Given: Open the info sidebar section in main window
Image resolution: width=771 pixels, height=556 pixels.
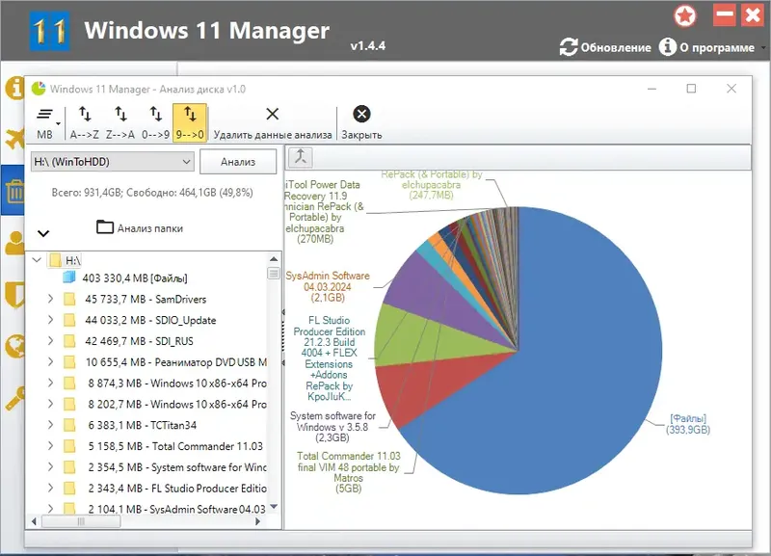Looking at the screenshot, I should [x=15, y=88].
